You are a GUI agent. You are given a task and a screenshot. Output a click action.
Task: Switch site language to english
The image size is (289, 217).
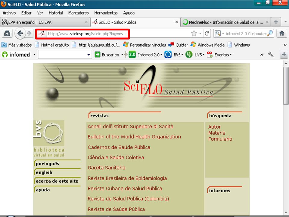coord(44,172)
